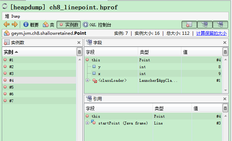Click the 引用 panel header icon

tap(89, 99)
